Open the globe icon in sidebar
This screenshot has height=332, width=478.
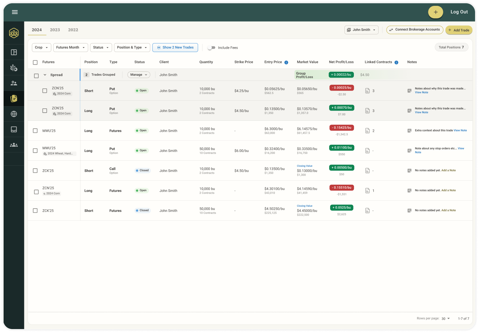pyautogui.click(x=14, y=114)
